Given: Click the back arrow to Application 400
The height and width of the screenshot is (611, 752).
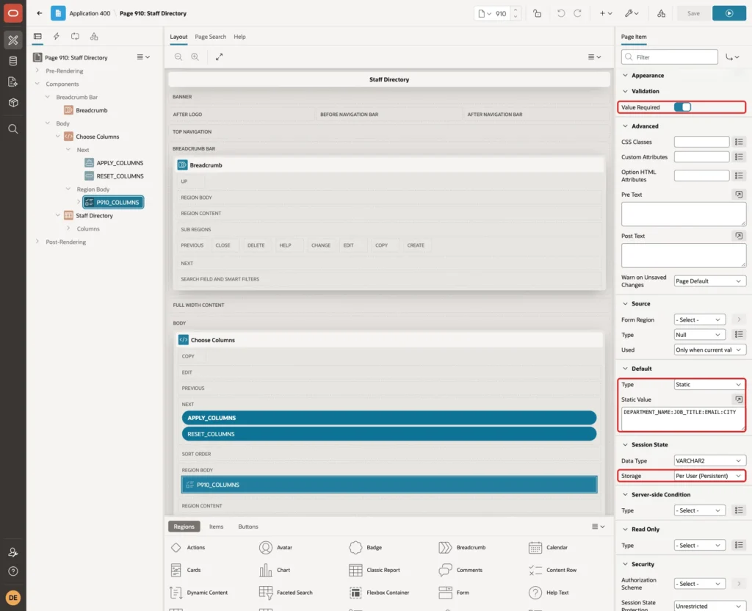Looking at the screenshot, I should [40, 13].
